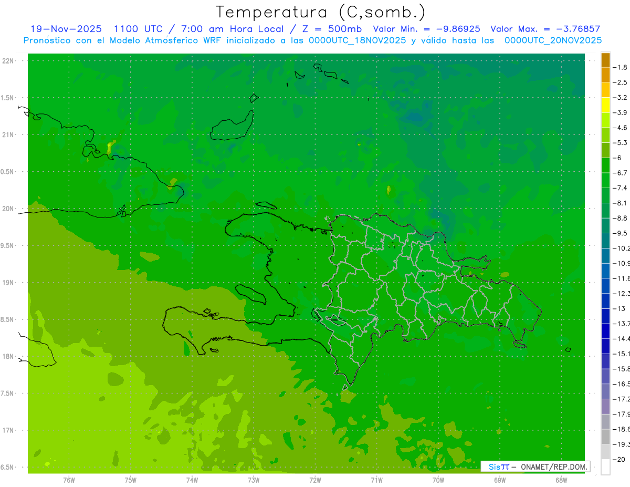Click the teal color bar segment between -9.5 and -10.2
The width and height of the screenshot is (630, 487).
click(605, 241)
